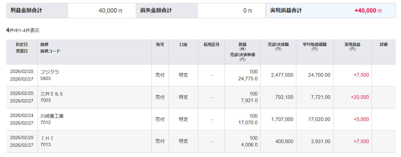Click the 詳細 column header
401x157 pixels.
tap(383, 45)
